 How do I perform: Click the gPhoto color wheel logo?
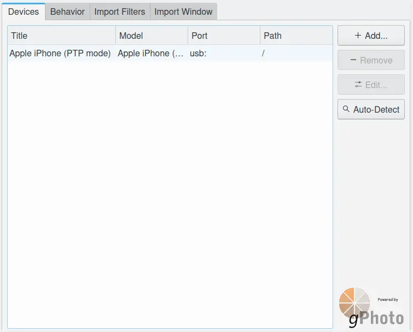pos(354,302)
